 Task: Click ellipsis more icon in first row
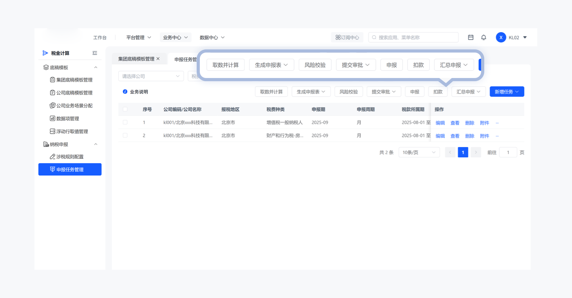coord(497,123)
